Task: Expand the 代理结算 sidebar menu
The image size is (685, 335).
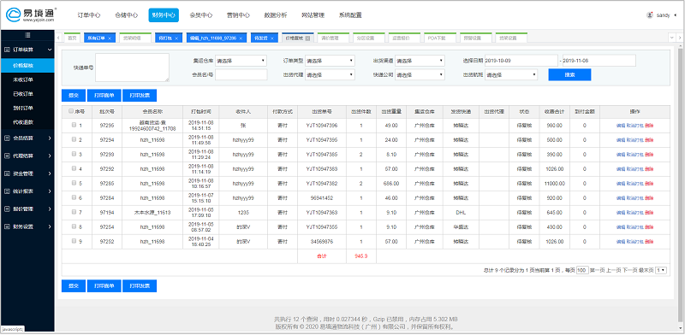Action: click(x=27, y=156)
